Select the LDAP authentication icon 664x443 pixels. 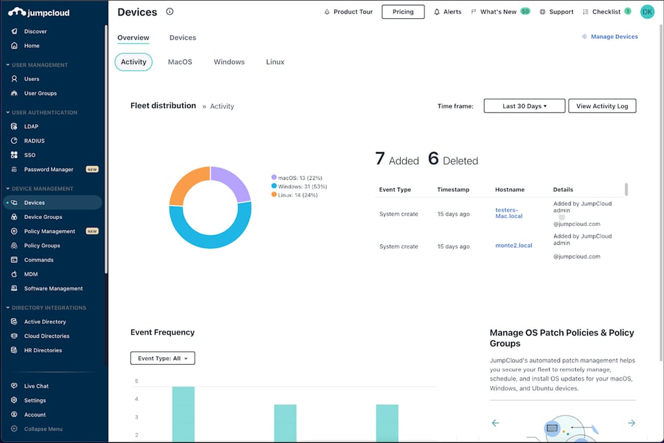[x=14, y=126]
